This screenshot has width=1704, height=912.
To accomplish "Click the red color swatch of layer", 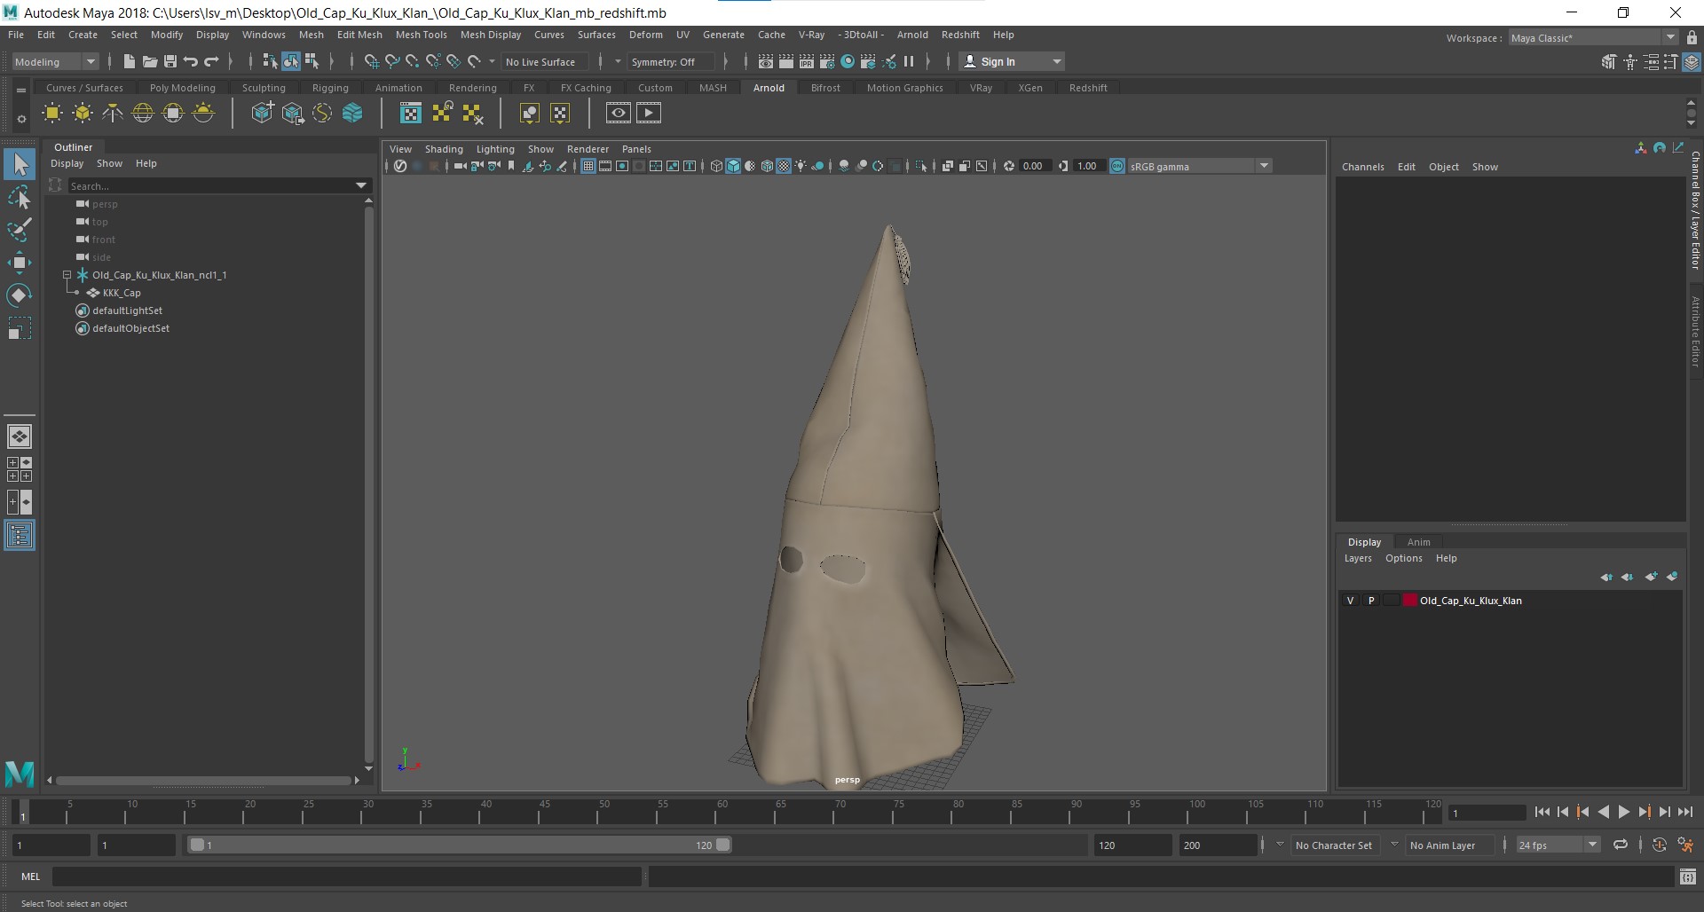I will pos(1409,601).
